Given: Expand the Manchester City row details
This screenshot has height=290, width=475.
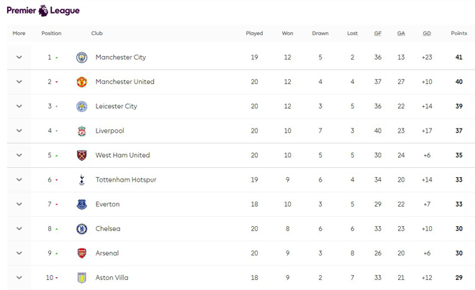Looking at the screenshot, I should click(x=19, y=57).
